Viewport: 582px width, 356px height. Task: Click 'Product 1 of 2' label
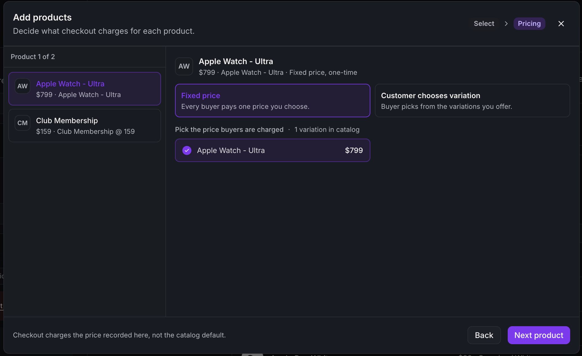[x=33, y=57]
